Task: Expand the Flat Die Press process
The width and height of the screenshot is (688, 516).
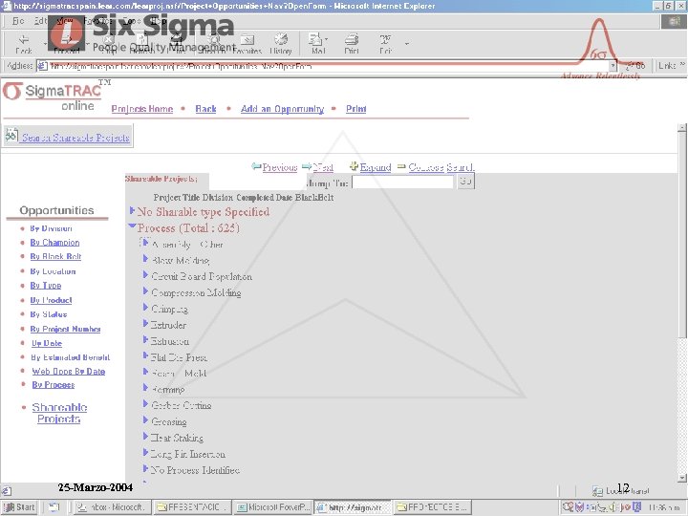Action: coord(145,355)
